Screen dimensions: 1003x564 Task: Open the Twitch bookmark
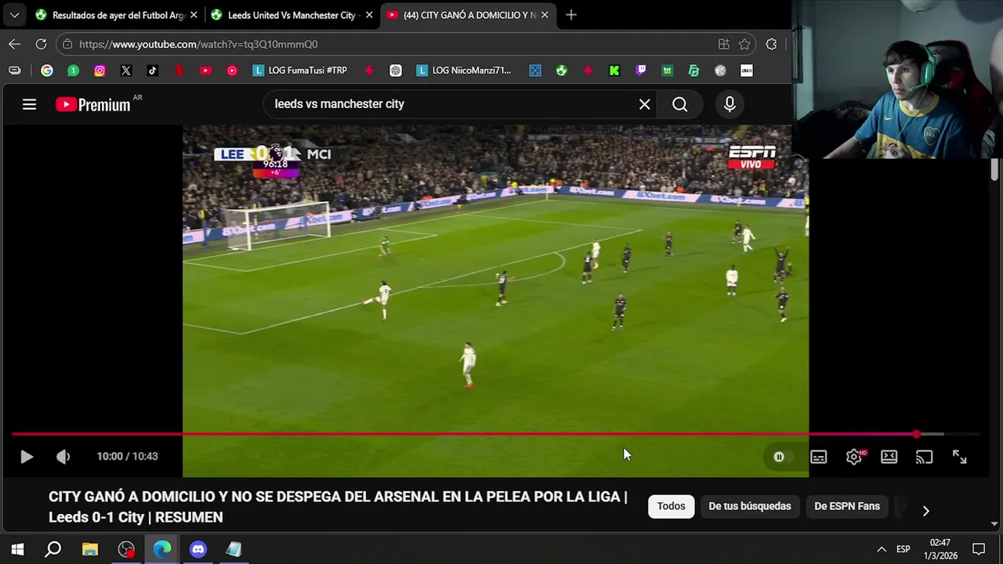coord(641,70)
